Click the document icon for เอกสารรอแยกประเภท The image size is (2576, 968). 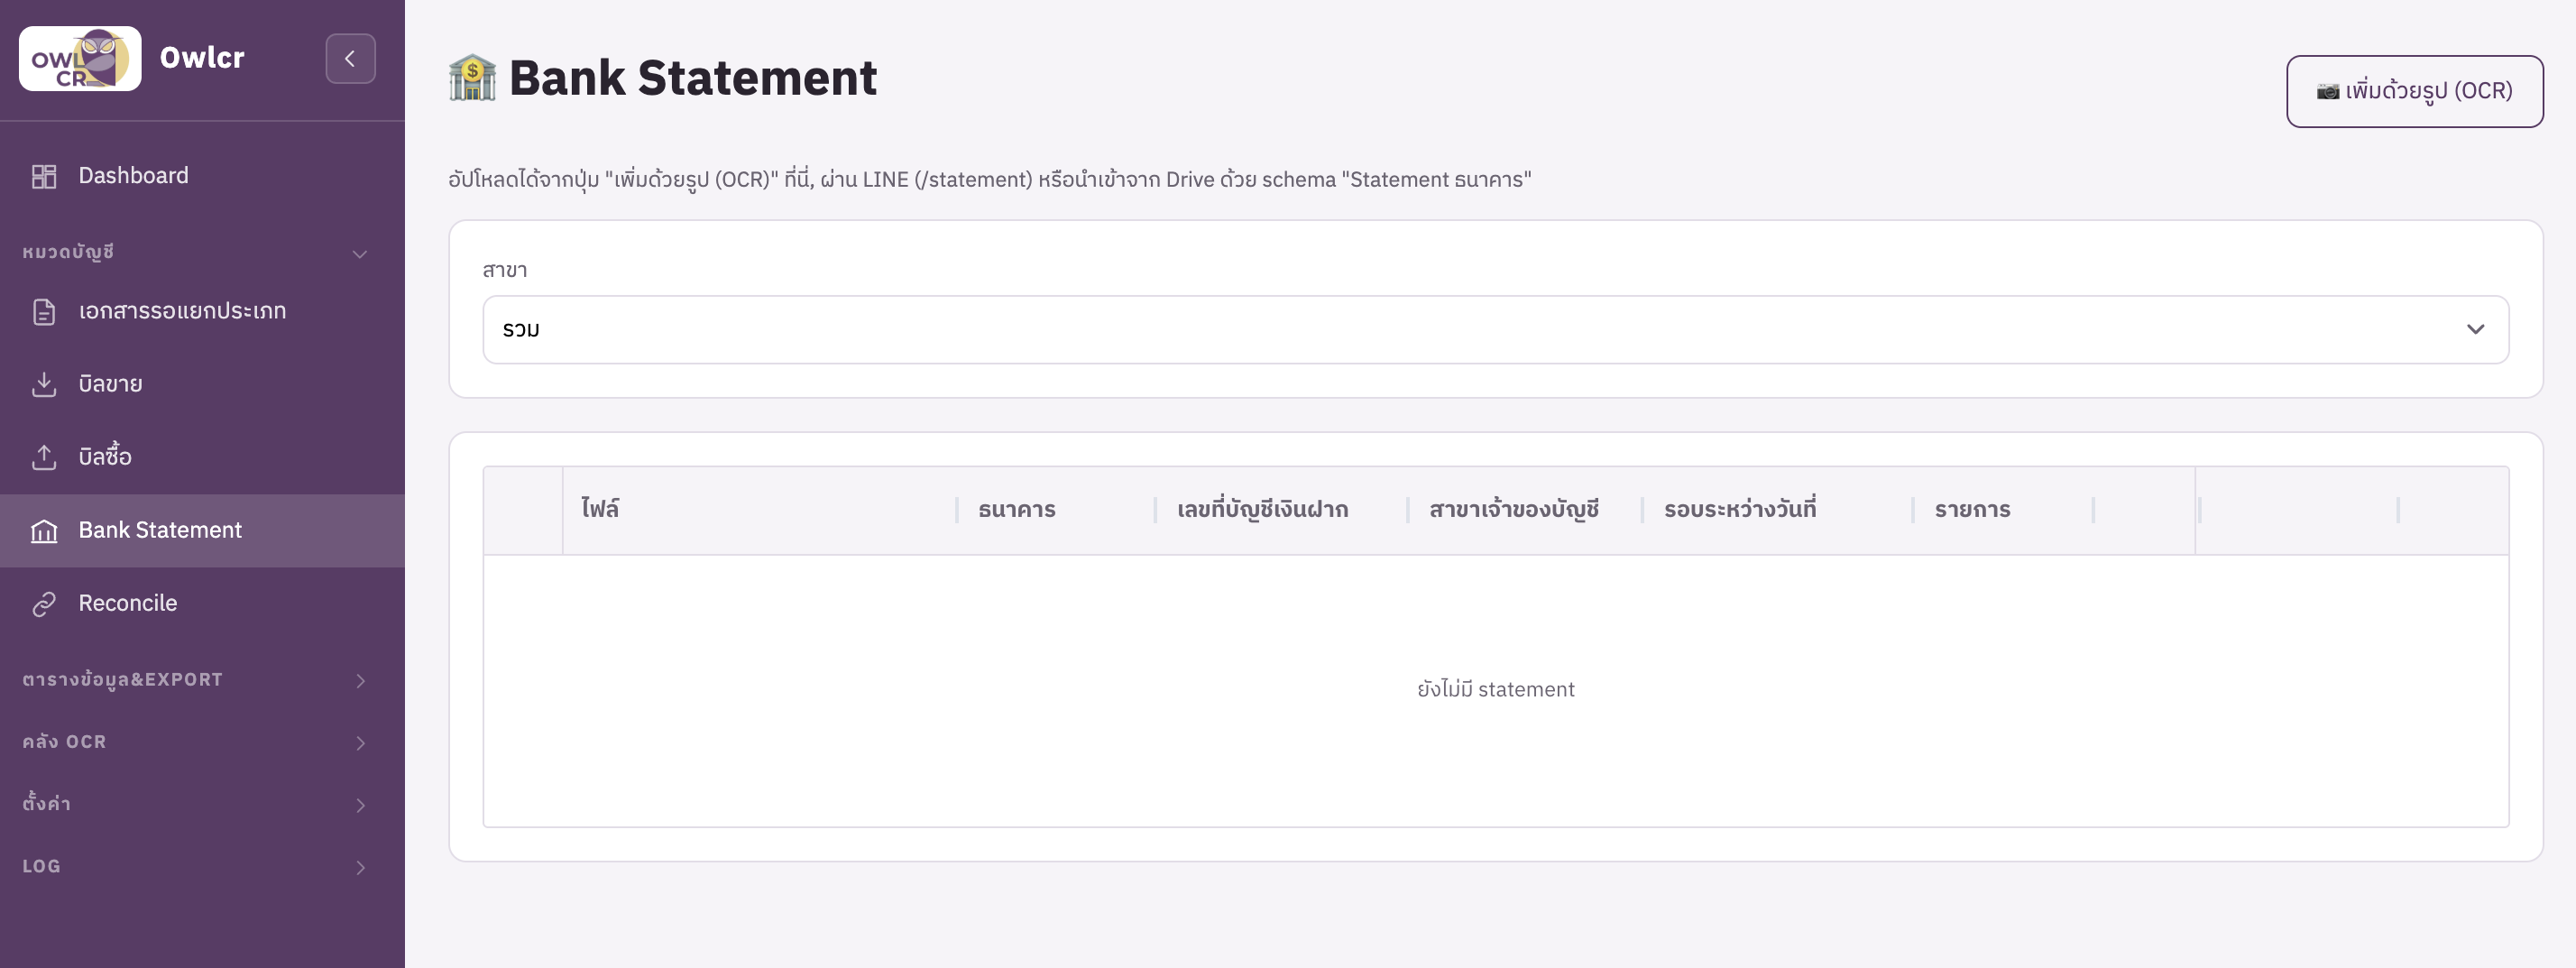tap(44, 312)
